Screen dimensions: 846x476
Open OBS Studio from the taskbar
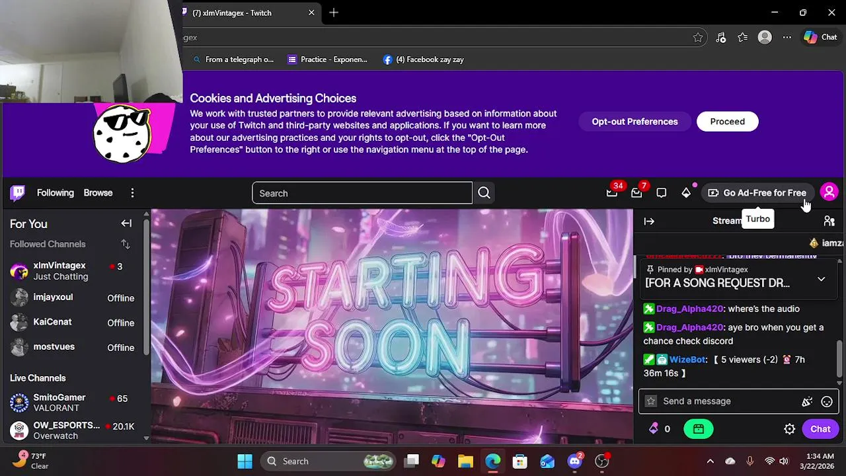tap(602, 461)
